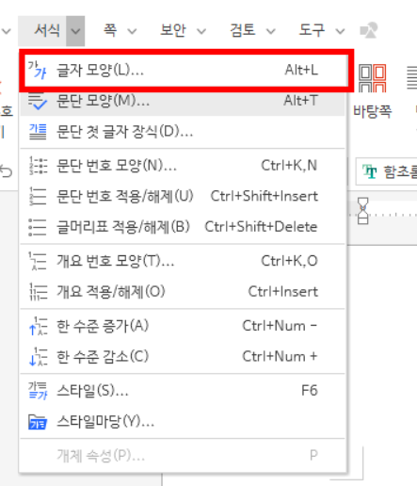The width and height of the screenshot is (417, 486).
Task: Click the 문단 번호 모양 numbering icon
Action: pyautogui.click(x=38, y=166)
